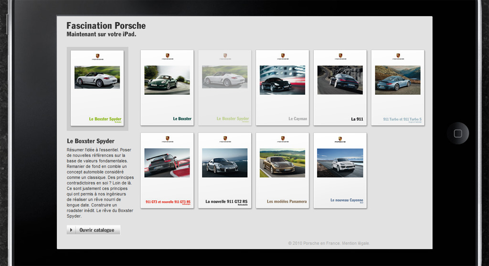
Task: Open the 911 Turbo et 911 Turbo S cover
Action: coord(398,88)
